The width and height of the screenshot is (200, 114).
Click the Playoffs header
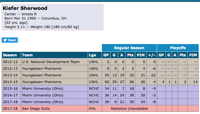tap(178, 48)
